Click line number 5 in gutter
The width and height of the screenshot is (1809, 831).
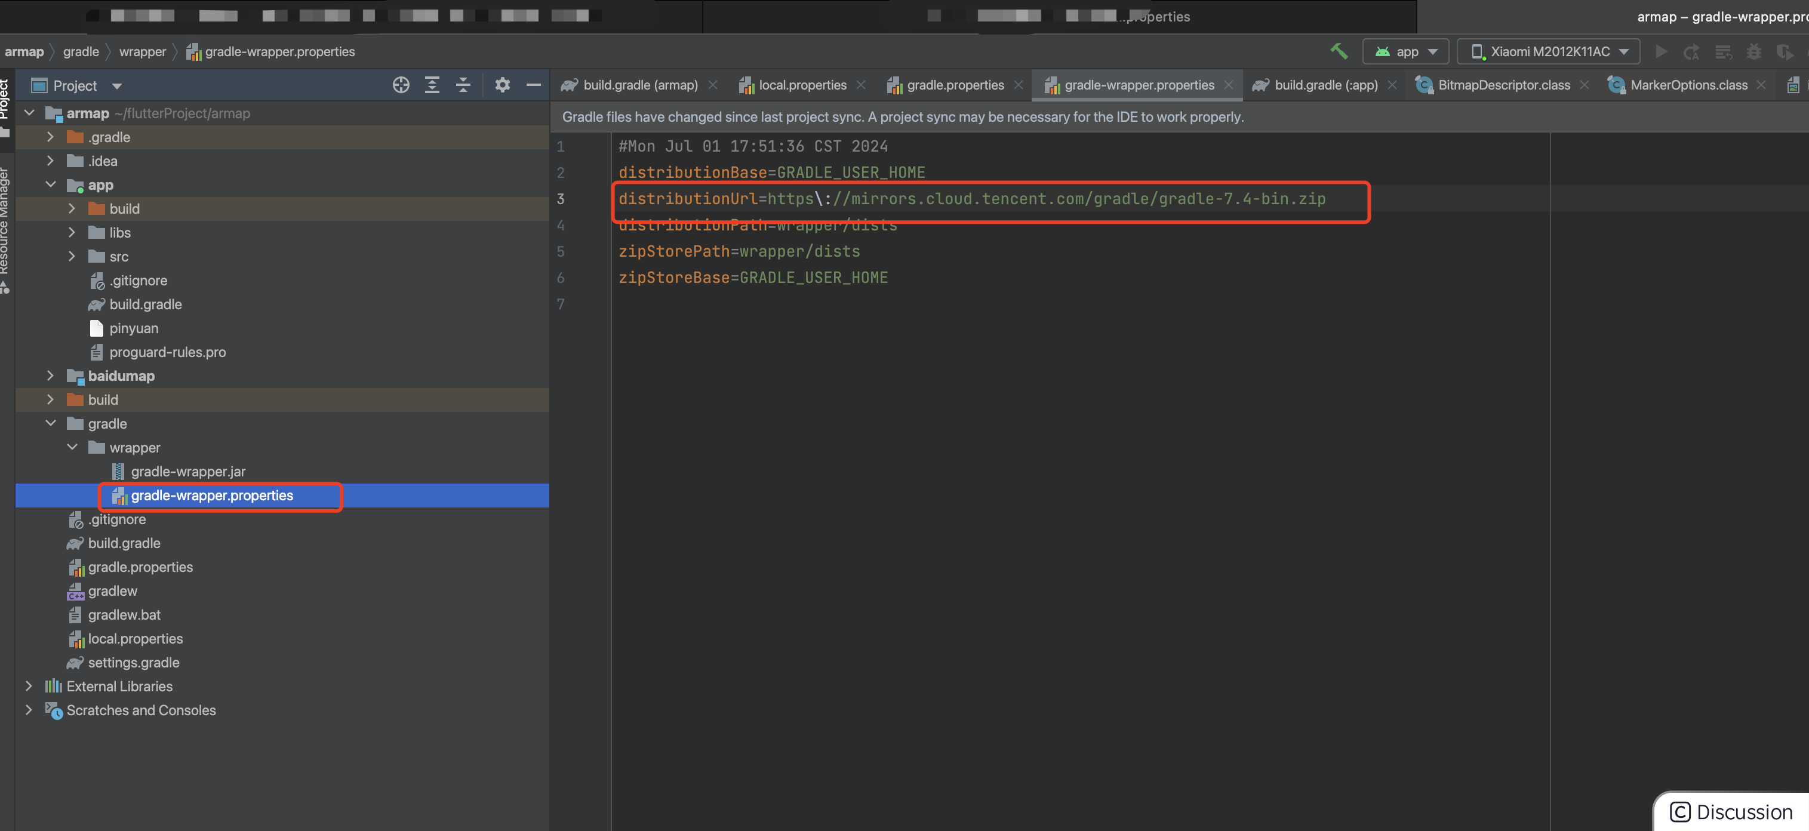click(561, 251)
